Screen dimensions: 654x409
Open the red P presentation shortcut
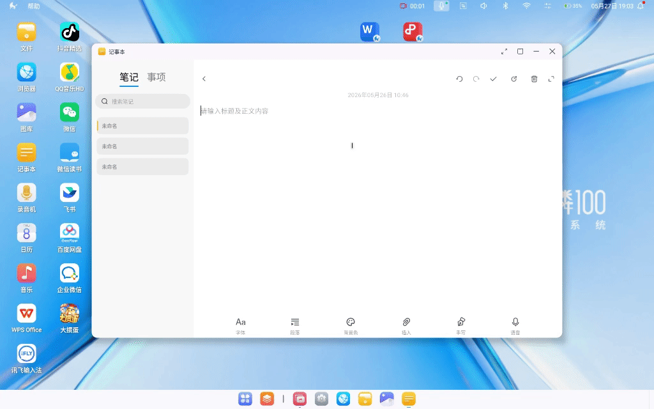point(413,32)
